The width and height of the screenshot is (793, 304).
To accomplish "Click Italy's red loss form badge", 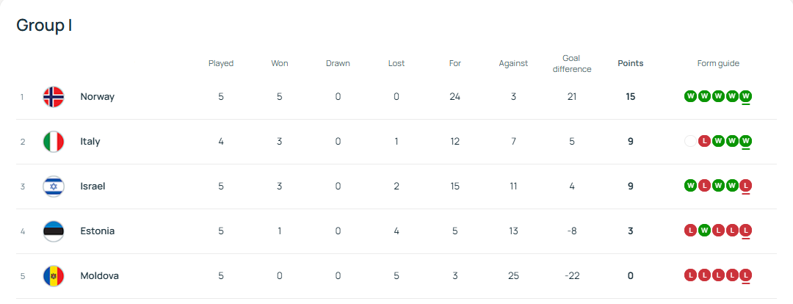I will pos(704,141).
